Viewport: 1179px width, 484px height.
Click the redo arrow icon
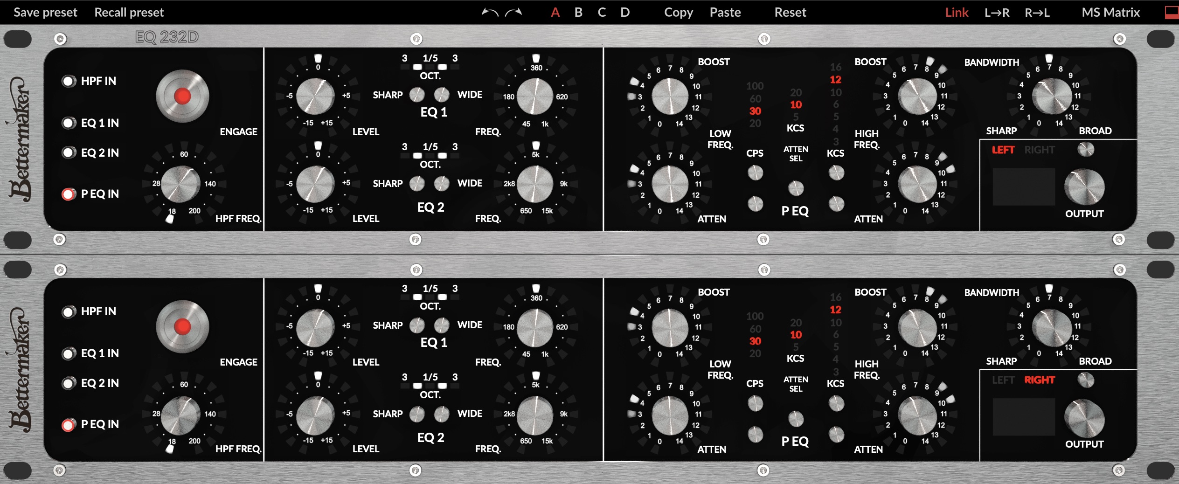pyautogui.click(x=513, y=13)
